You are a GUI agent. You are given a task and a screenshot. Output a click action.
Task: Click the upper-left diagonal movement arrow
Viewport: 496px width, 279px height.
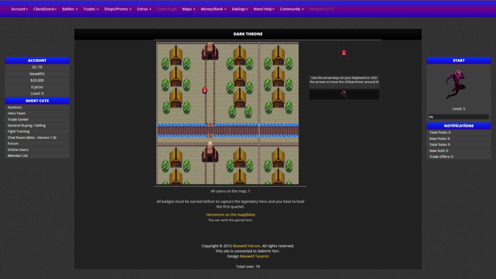click(x=339, y=46)
